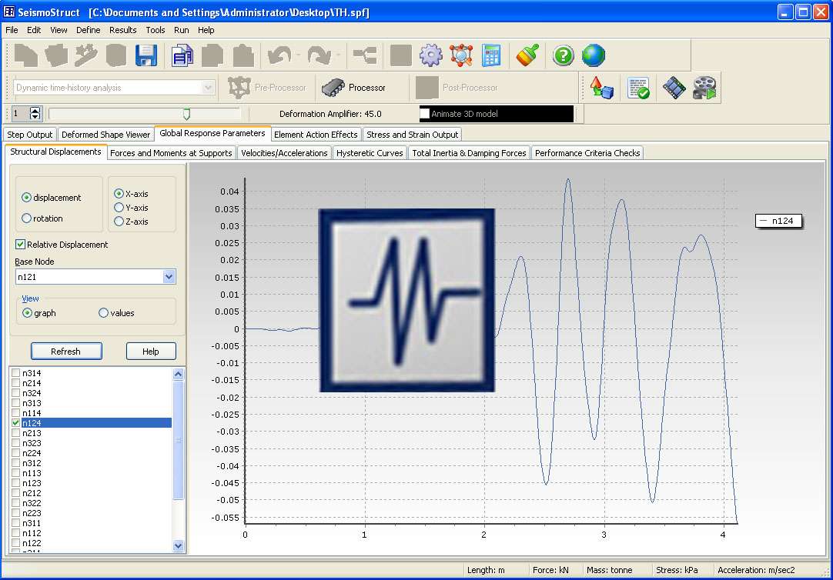Open help via green question mark icon
Viewport: 833px width, 580px height.
564,55
